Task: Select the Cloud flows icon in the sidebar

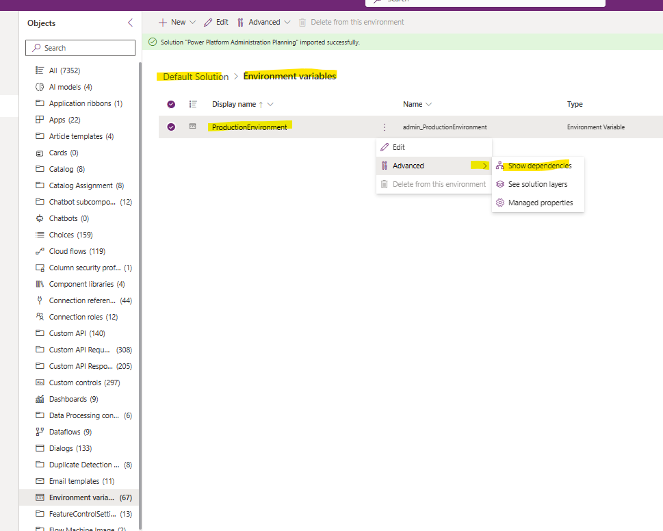Action: (x=38, y=251)
